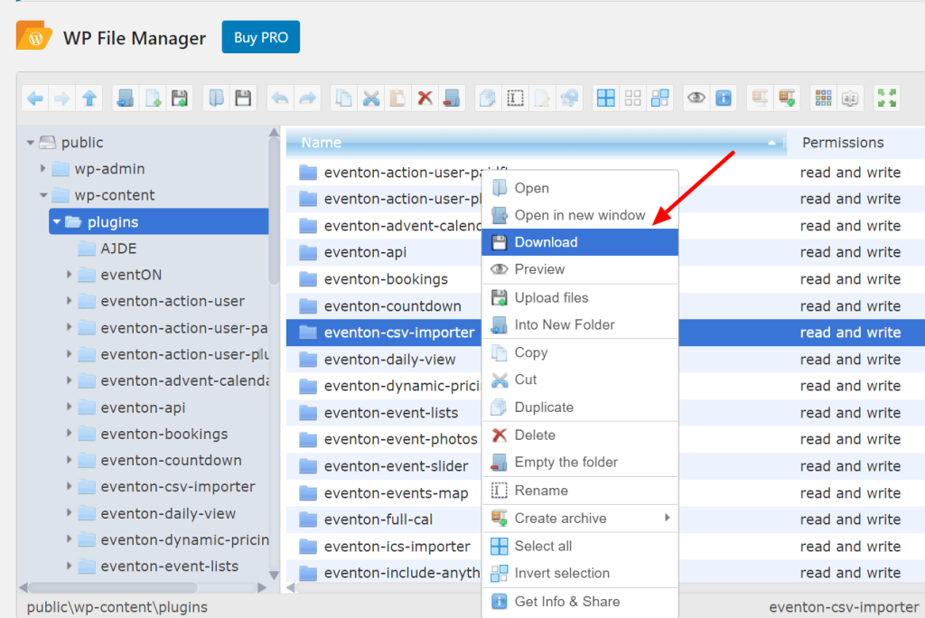Image resolution: width=925 pixels, height=618 pixels.
Task: Click the toolbar Upload files icon
Action: [x=180, y=98]
